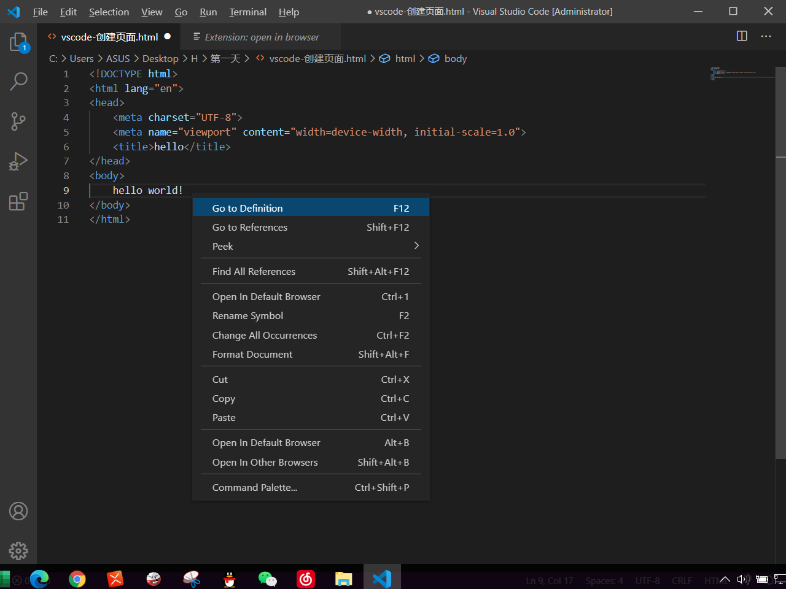The width and height of the screenshot is (786, 589).
Task: Open the editor More Actions ellipsis
Action: pos(766,36)
